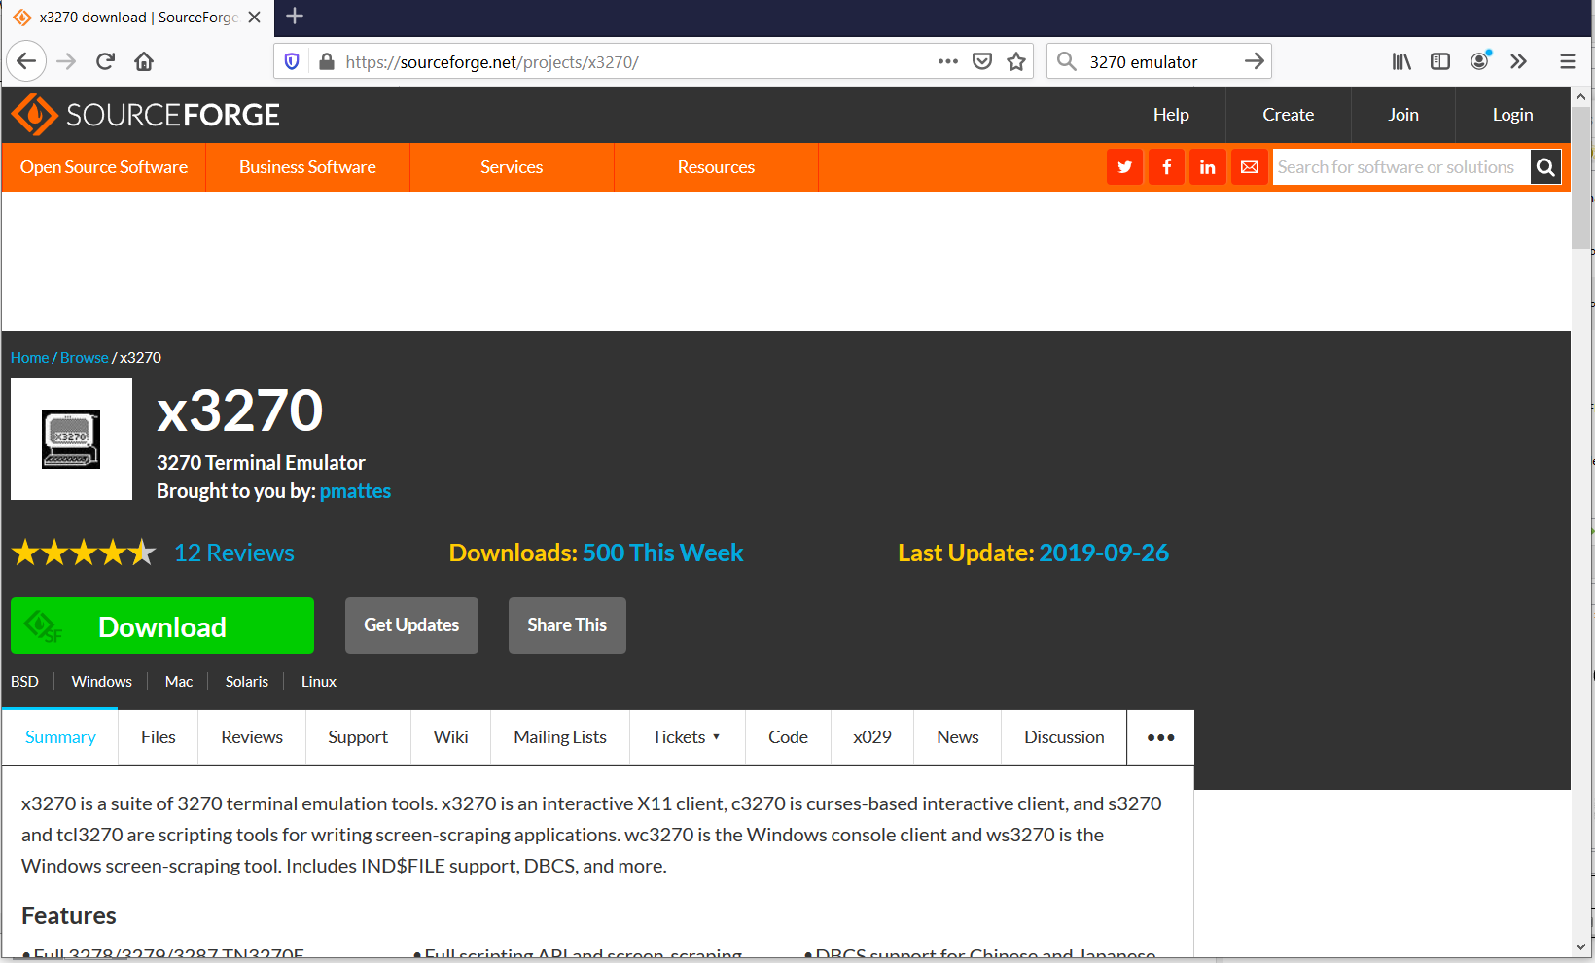1595x963 pixels.
Task: Open the x029 tab
Action: (872, 737)
